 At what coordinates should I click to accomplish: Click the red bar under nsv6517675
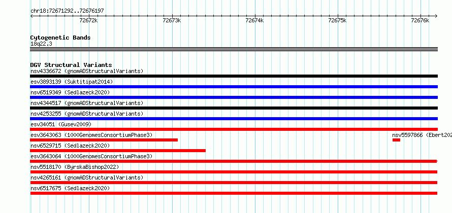coord(234,193)
